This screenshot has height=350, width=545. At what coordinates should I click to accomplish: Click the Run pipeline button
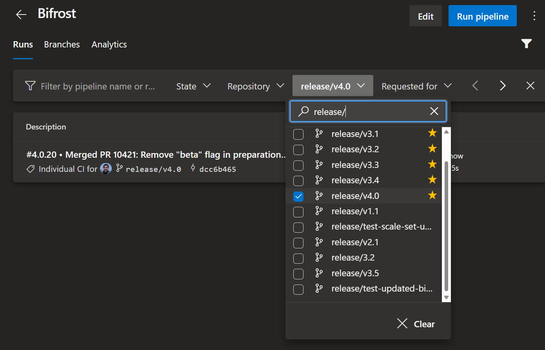pyautogui.click(x=483, y=16)
